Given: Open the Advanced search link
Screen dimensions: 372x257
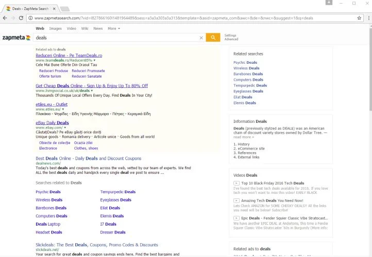Looking at the screenshot, I should pos(231,39).
